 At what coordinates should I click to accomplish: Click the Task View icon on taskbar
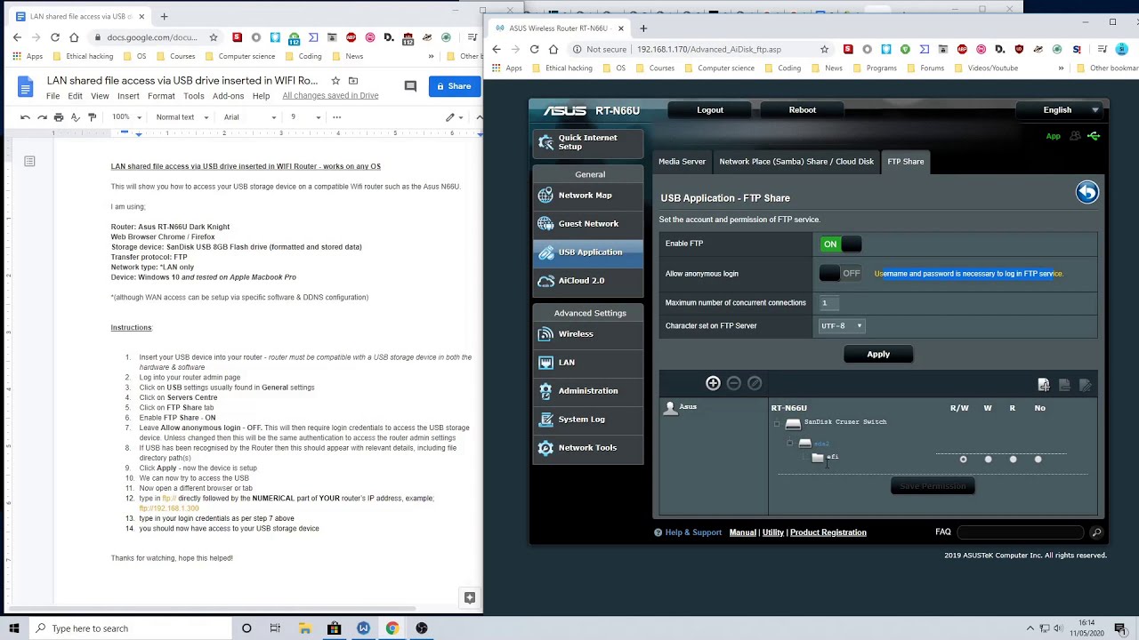point(275,628)
